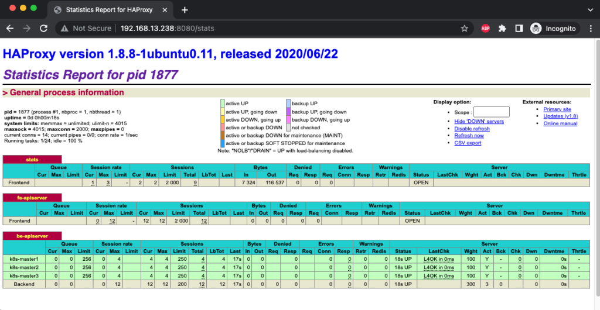The height and width of the screenshot is (310, 600).
Task: Click the active DOWN, going up swatch
Action: point(222,119)
